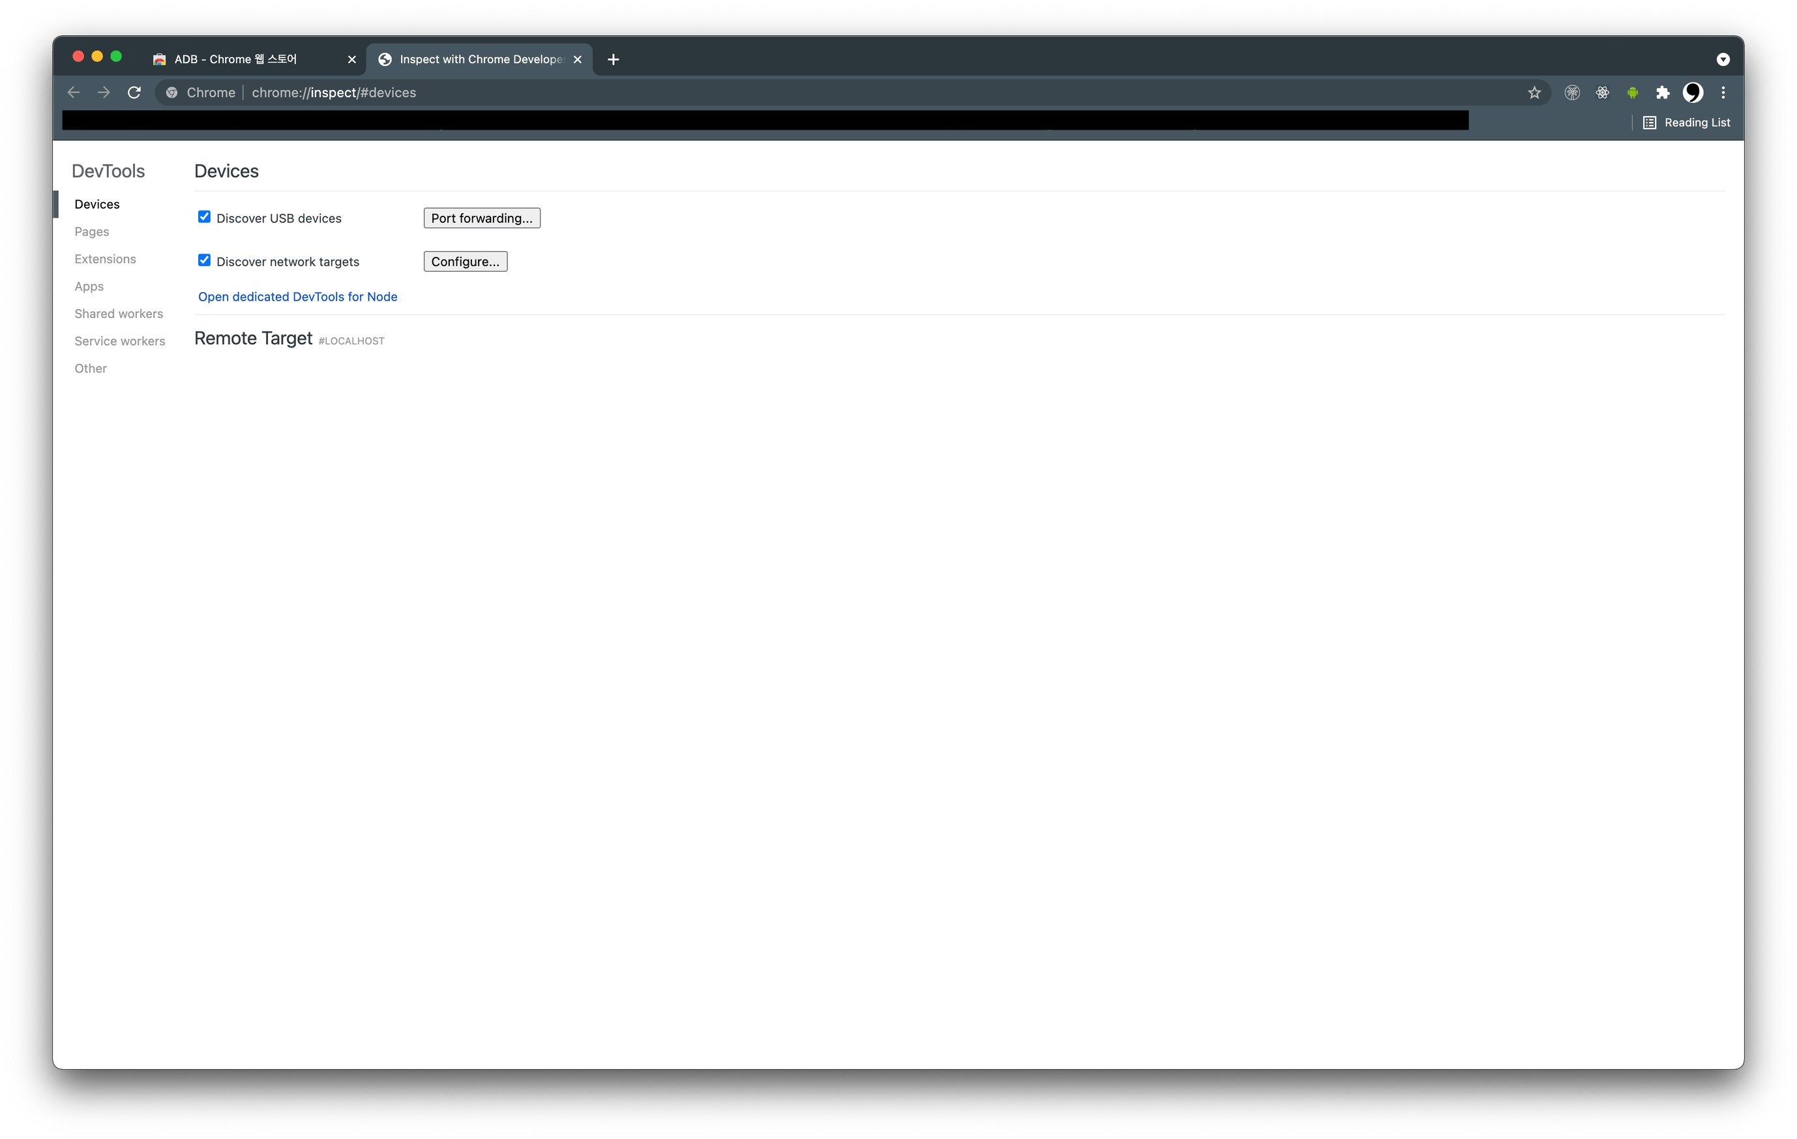1797x1139 pixels.
Task: Open dedicated DevTools for Node link
Action: 297,296
